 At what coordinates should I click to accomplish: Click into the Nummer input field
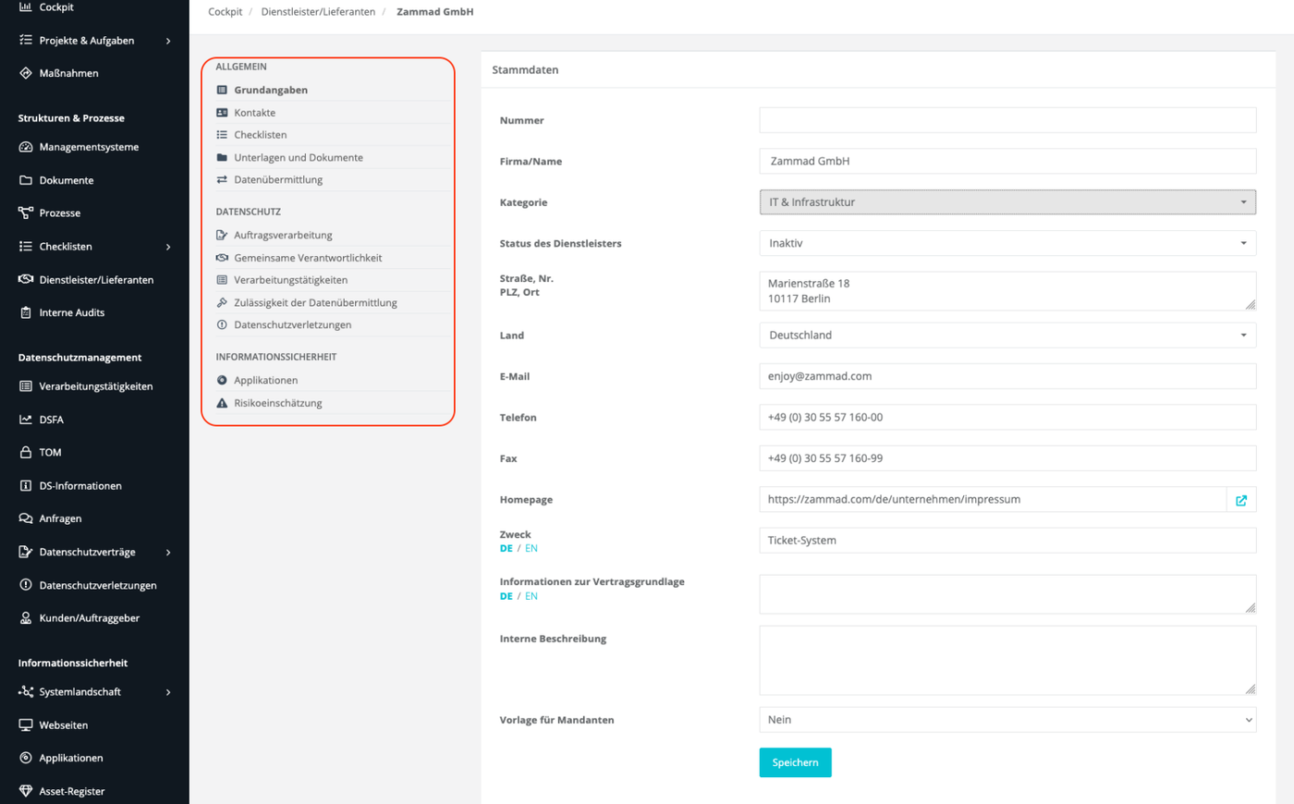(x=1007, y=120)
